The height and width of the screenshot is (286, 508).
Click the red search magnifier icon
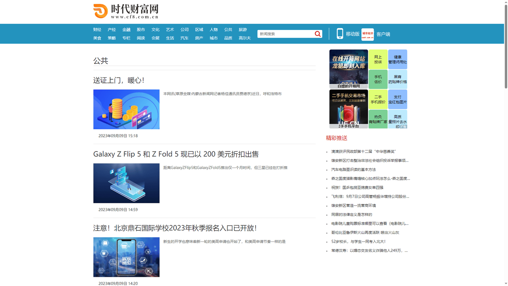click(318, 34)
